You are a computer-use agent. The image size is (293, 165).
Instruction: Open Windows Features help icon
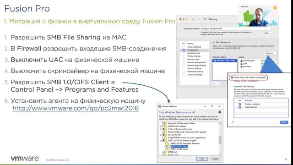click(220, 112)
